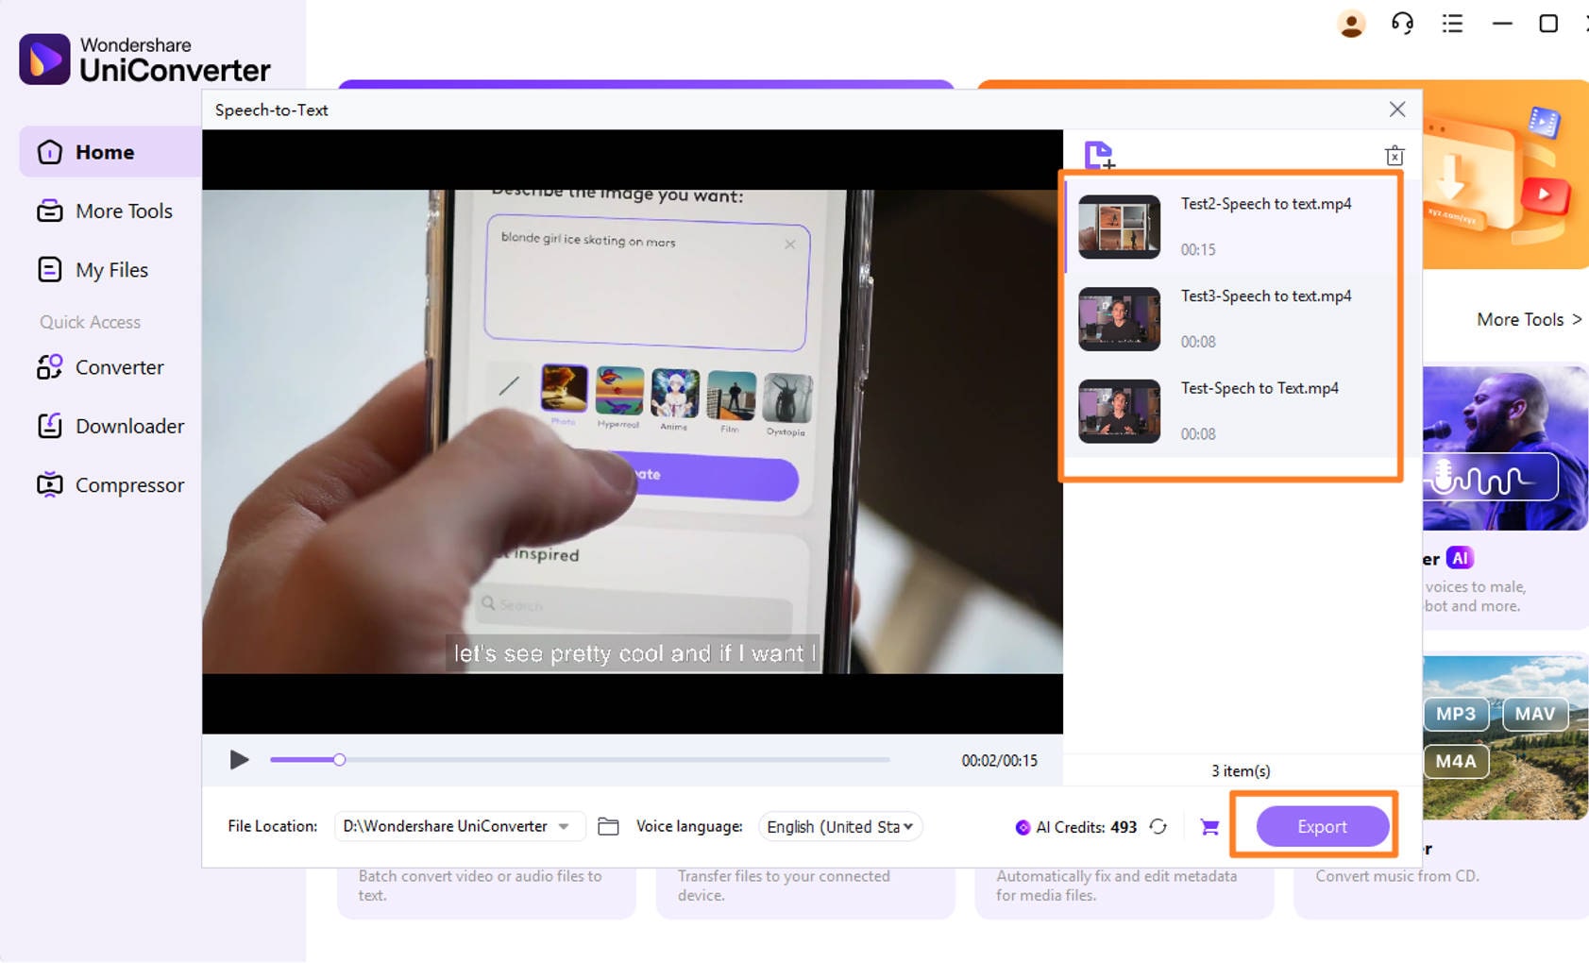Go to My Files section
This screenshot has width=1589, height=963.
click(x=110, y=270)
